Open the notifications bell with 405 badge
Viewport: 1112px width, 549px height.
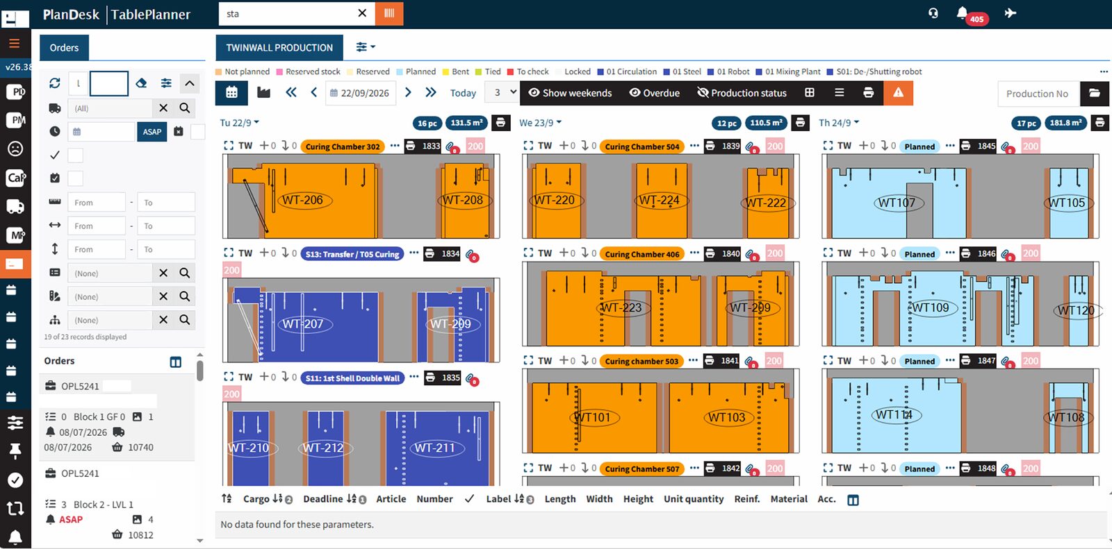point(963,13)
